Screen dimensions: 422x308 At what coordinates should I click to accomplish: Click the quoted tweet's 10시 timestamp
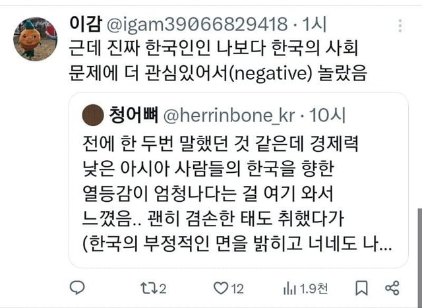pos(327,115)
